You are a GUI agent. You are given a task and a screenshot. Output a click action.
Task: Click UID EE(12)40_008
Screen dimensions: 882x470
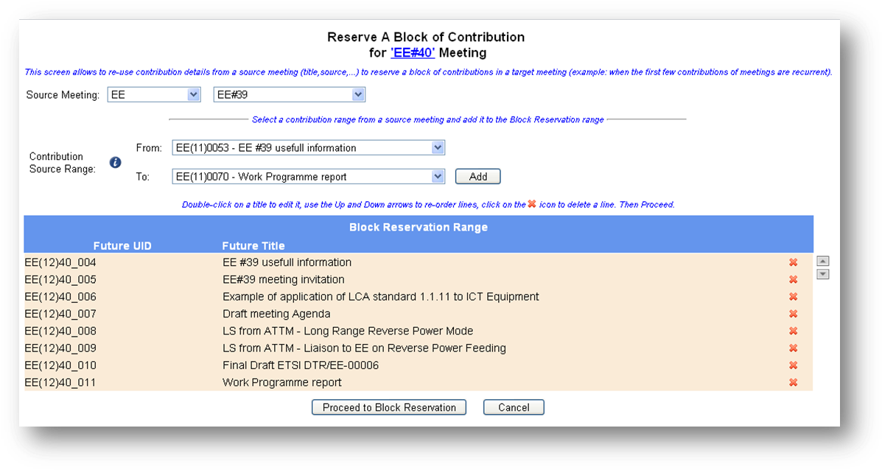coord(60,332)
